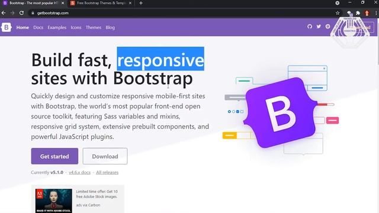Open the Slack icon in the navbar

pos(327,27)
